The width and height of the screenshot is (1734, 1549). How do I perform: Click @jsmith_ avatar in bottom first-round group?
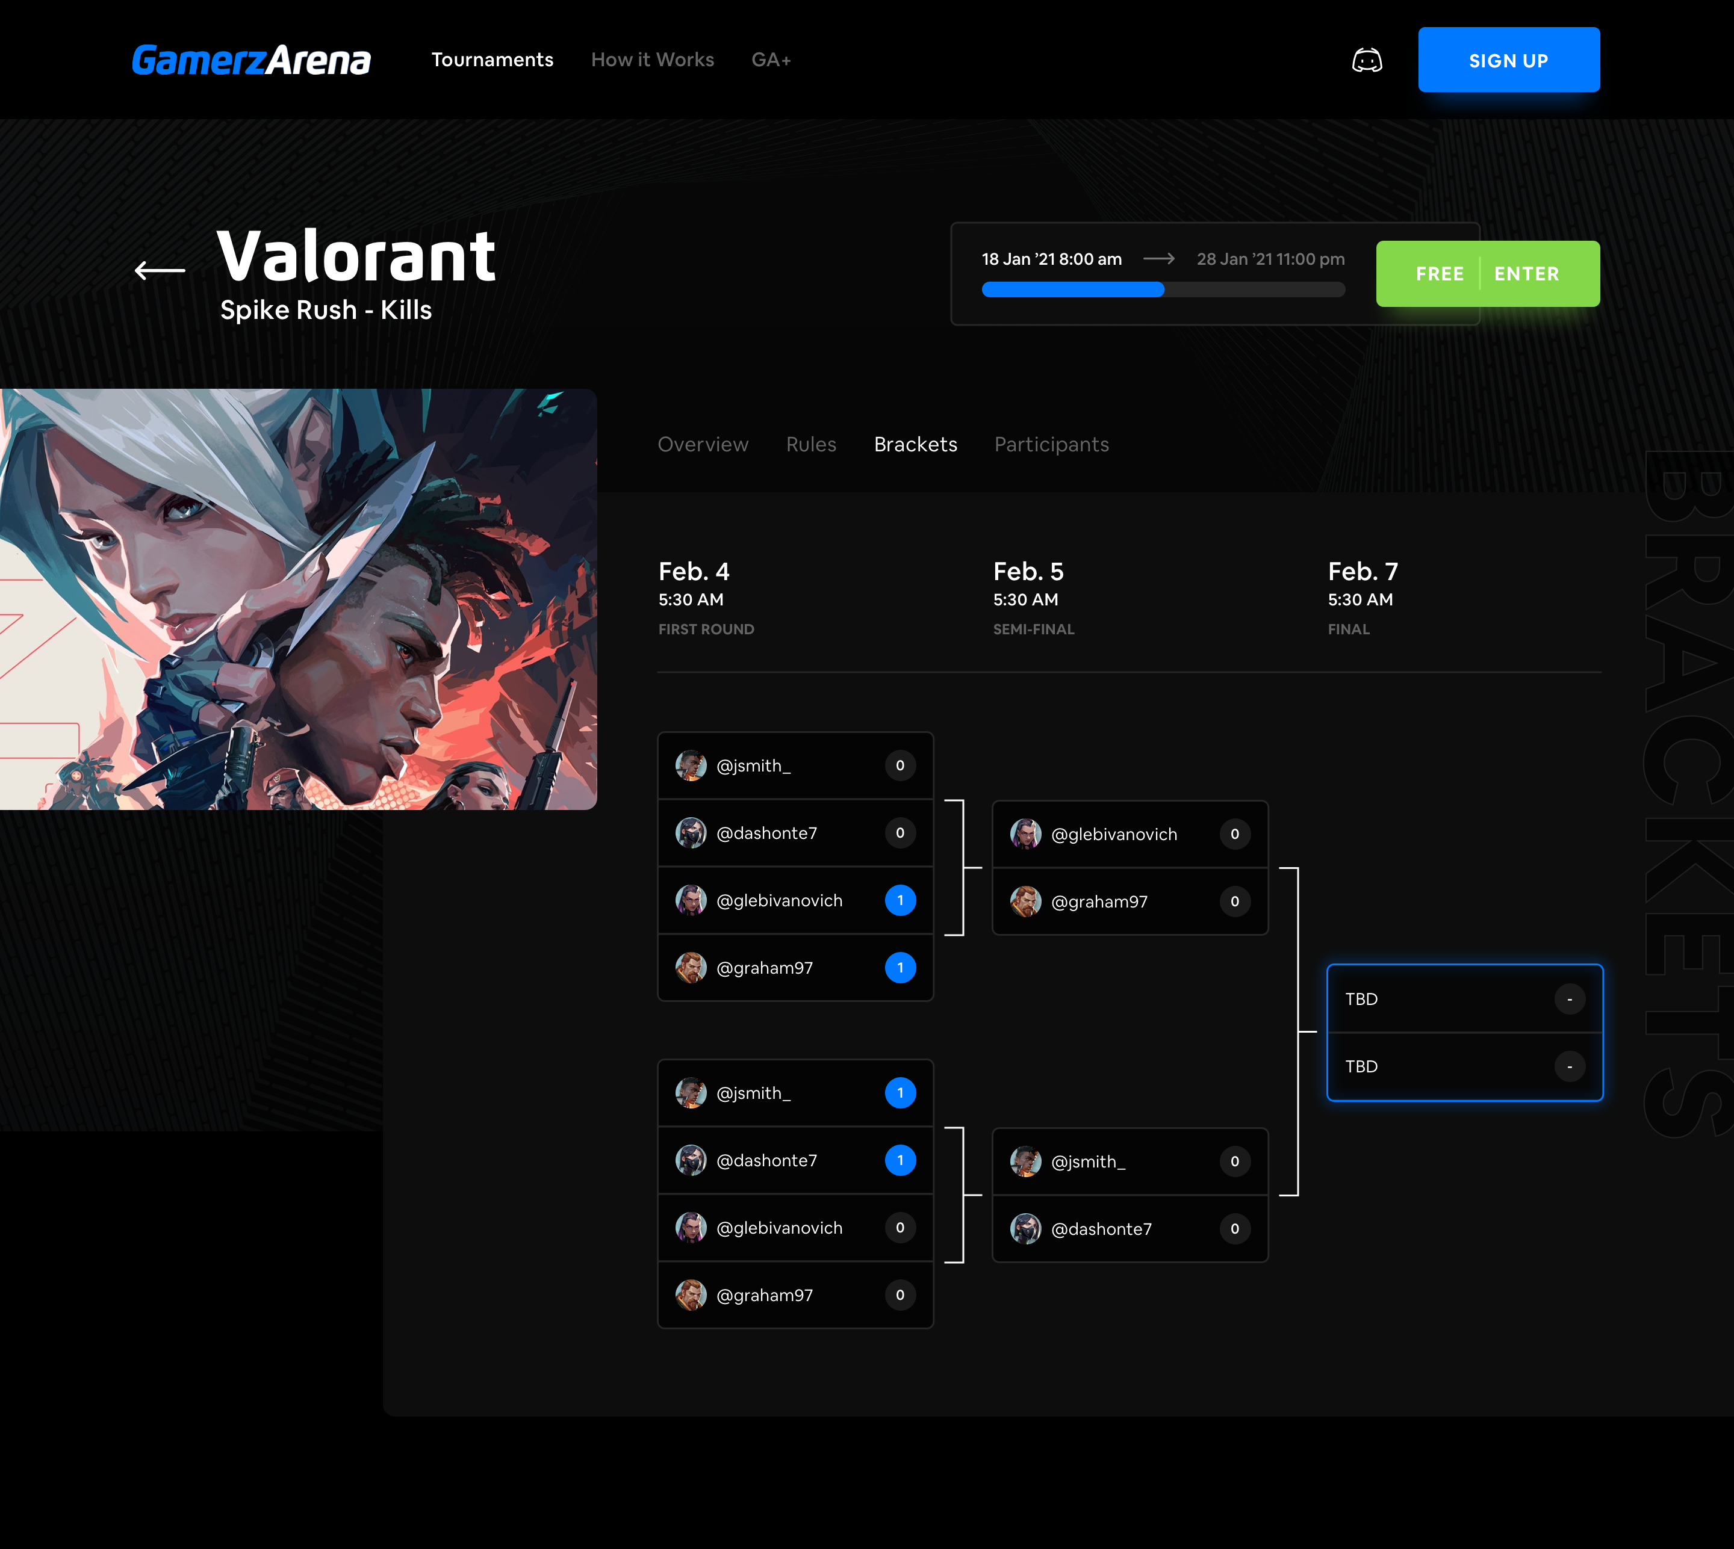pos(691,1093)
